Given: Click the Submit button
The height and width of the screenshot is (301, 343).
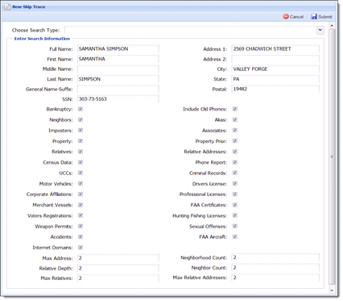Looking at the screenshot, I should 321,17.
